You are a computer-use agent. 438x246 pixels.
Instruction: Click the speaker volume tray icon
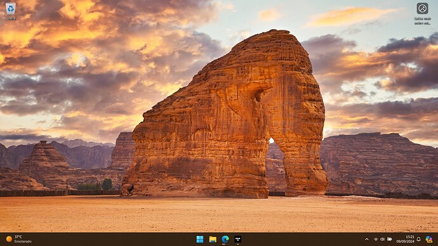(382, 239)
